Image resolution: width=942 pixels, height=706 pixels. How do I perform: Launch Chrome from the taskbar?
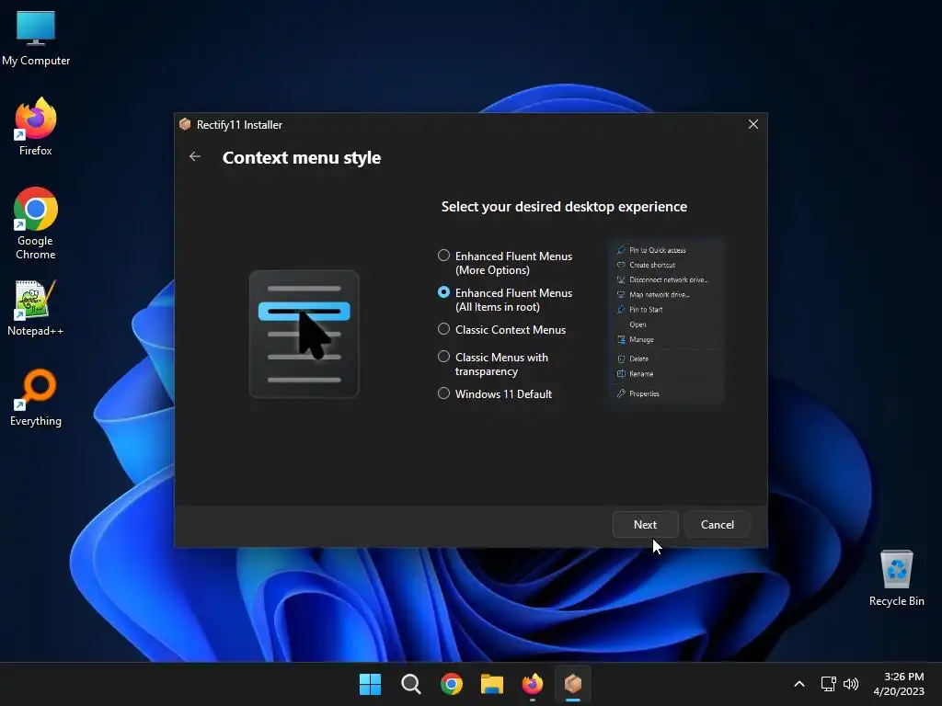pos(451,684)
